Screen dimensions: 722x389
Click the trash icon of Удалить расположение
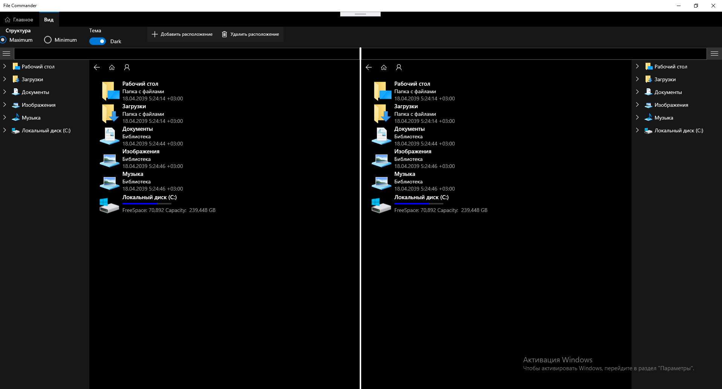pyautogui.click(x=224, y=34)
